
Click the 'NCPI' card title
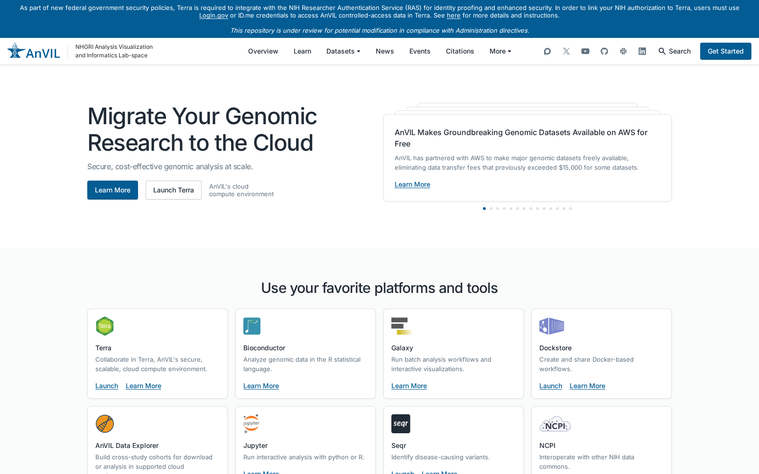coord(547,446)
